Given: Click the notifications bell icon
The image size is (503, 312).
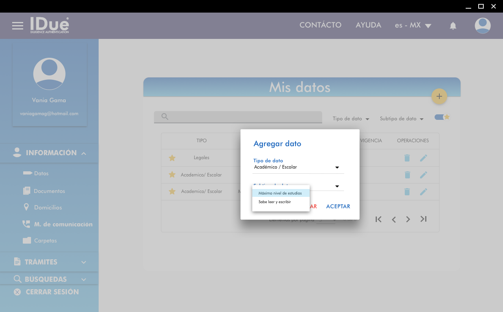Looking at the screenshot, I should 453,26.
